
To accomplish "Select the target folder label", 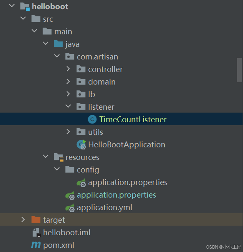I will (x=54, y=220).
